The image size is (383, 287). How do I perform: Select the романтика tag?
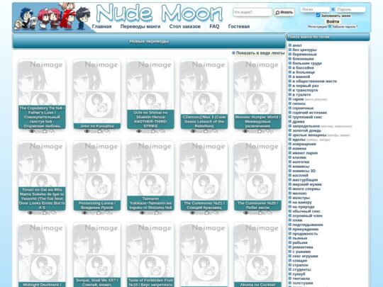303,247
